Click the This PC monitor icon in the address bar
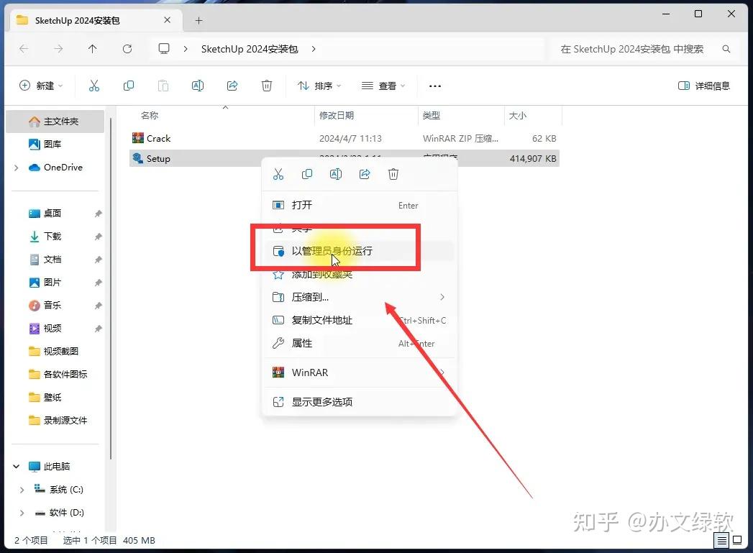The width and height of the screenshot is (753, 553). [x=164, y=48]
